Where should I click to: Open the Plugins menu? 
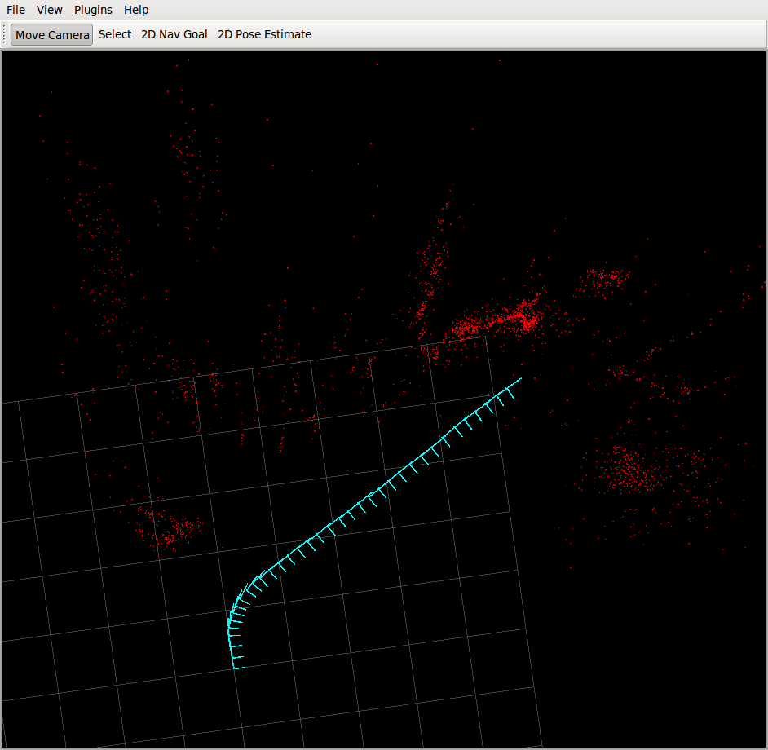pos(93,10)
